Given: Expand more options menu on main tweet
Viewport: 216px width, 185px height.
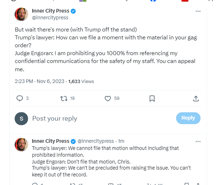Looking at the screenshot, I should click(x=198, y=11).
